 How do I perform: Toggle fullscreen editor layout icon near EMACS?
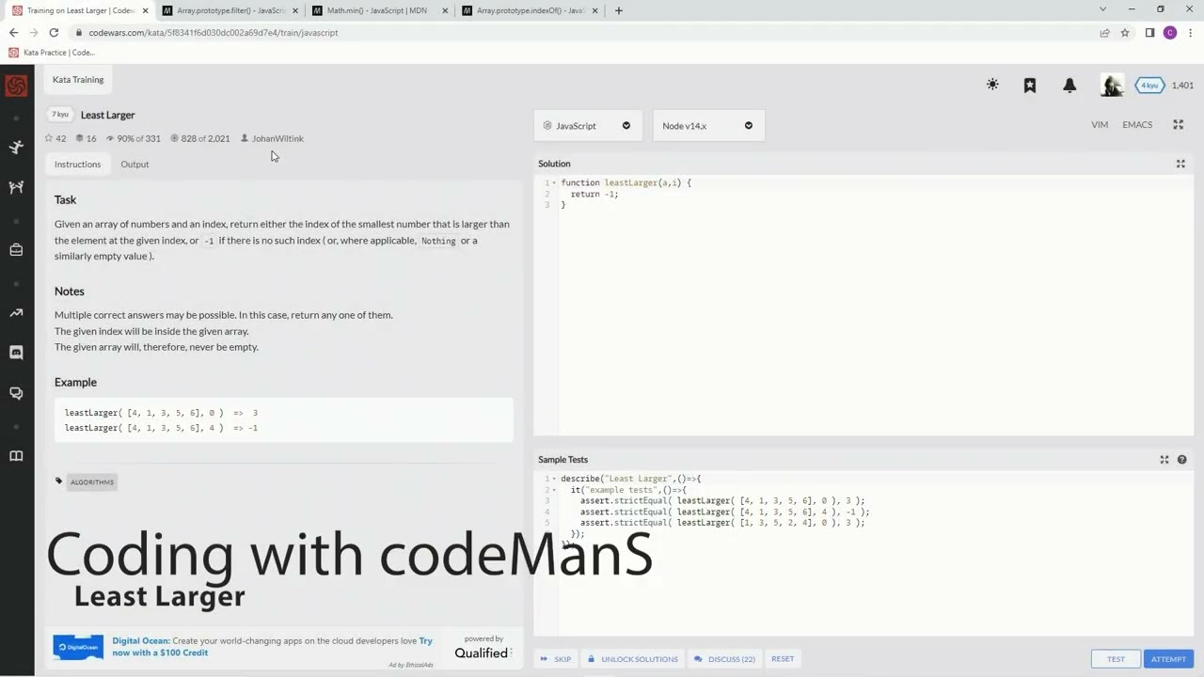point(1178,124)
